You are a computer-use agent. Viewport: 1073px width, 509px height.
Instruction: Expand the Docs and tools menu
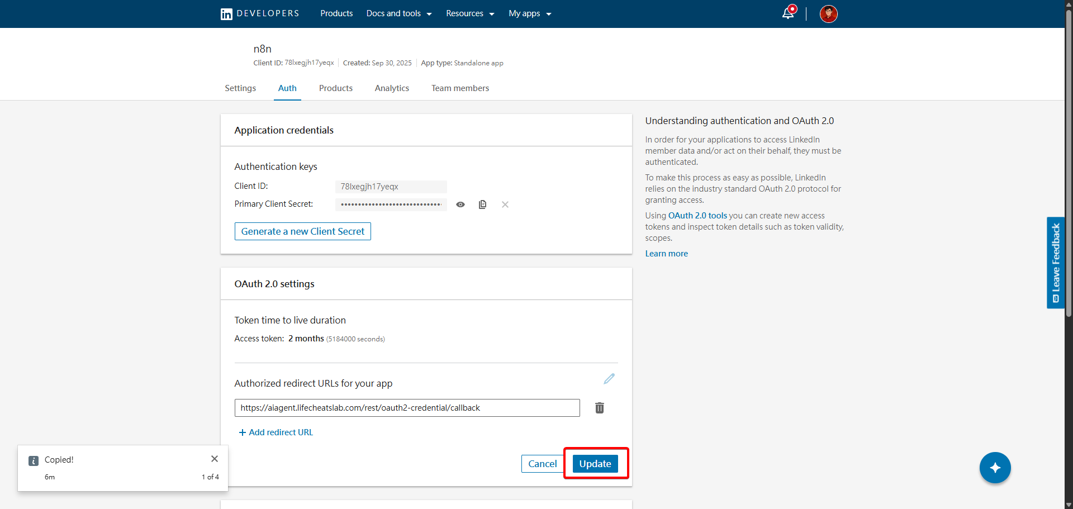coord(398,13)
